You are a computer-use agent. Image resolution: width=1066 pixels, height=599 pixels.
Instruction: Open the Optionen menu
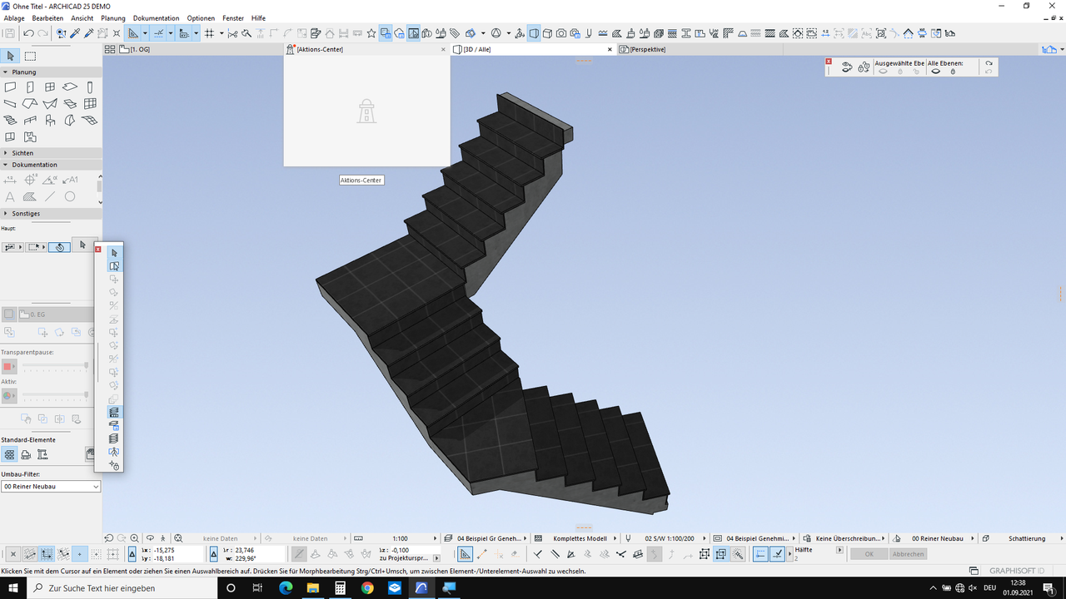click(200, 17)
